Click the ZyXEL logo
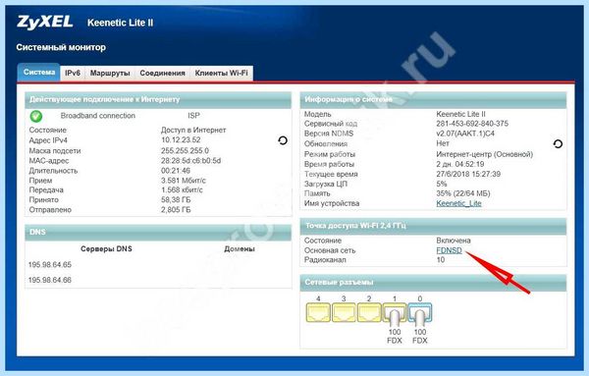Image resolution: width=589 pixels, height=376 pixels. (x=45, y=23)
